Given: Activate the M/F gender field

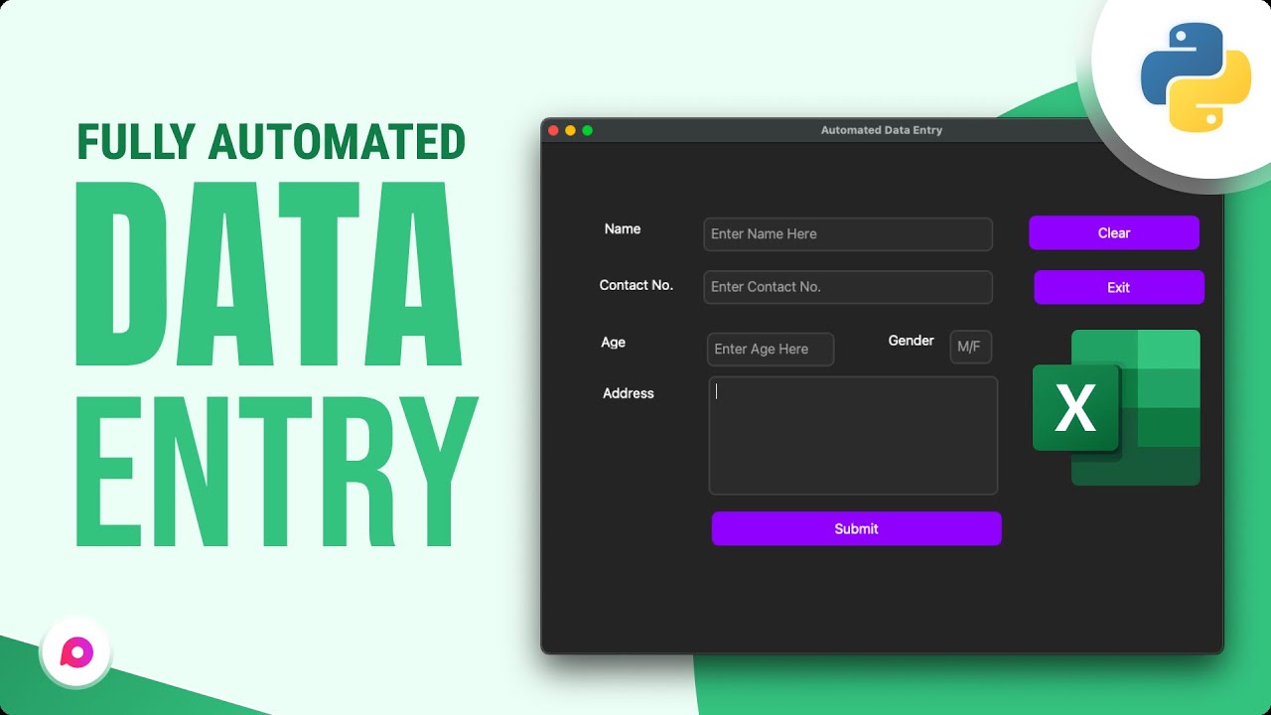Looking at the screenshot, I should (971, 348).
